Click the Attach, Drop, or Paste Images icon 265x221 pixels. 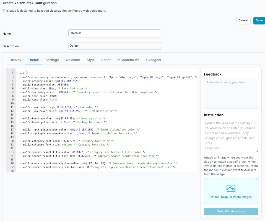(231, 188)
